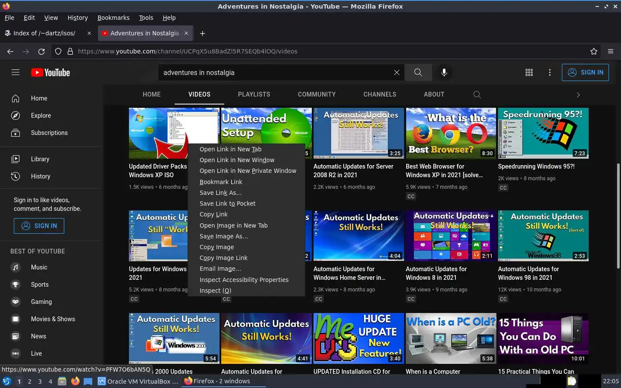The image size is (621, 388).
Task: Click top-right SIGN IN button
Action: [x=585, y=72]
